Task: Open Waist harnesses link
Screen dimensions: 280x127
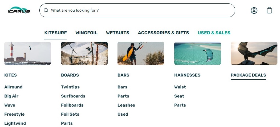Action: pos(180,87)
